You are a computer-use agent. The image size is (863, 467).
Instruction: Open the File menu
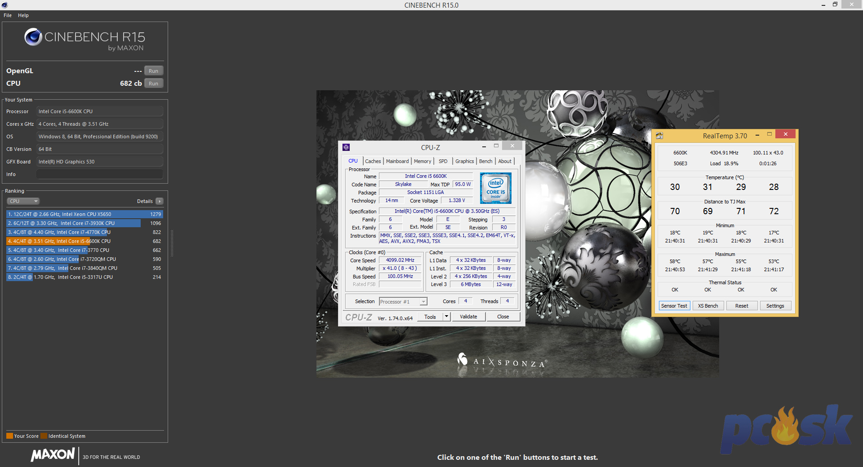click(x=8, y=15)
